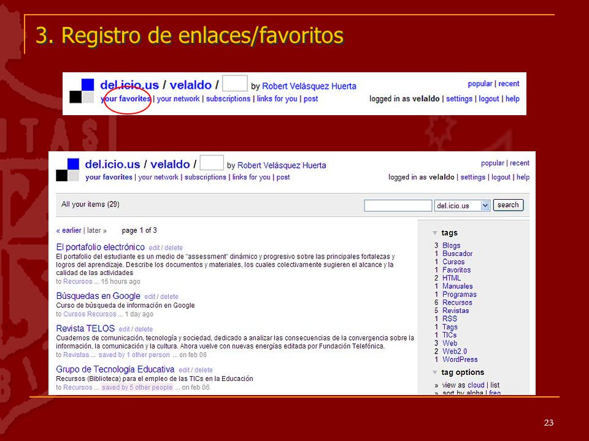Screen dimensions: 589x441
Task: Open 'your network' in the lower screenshot
Action: coord(158,177)
